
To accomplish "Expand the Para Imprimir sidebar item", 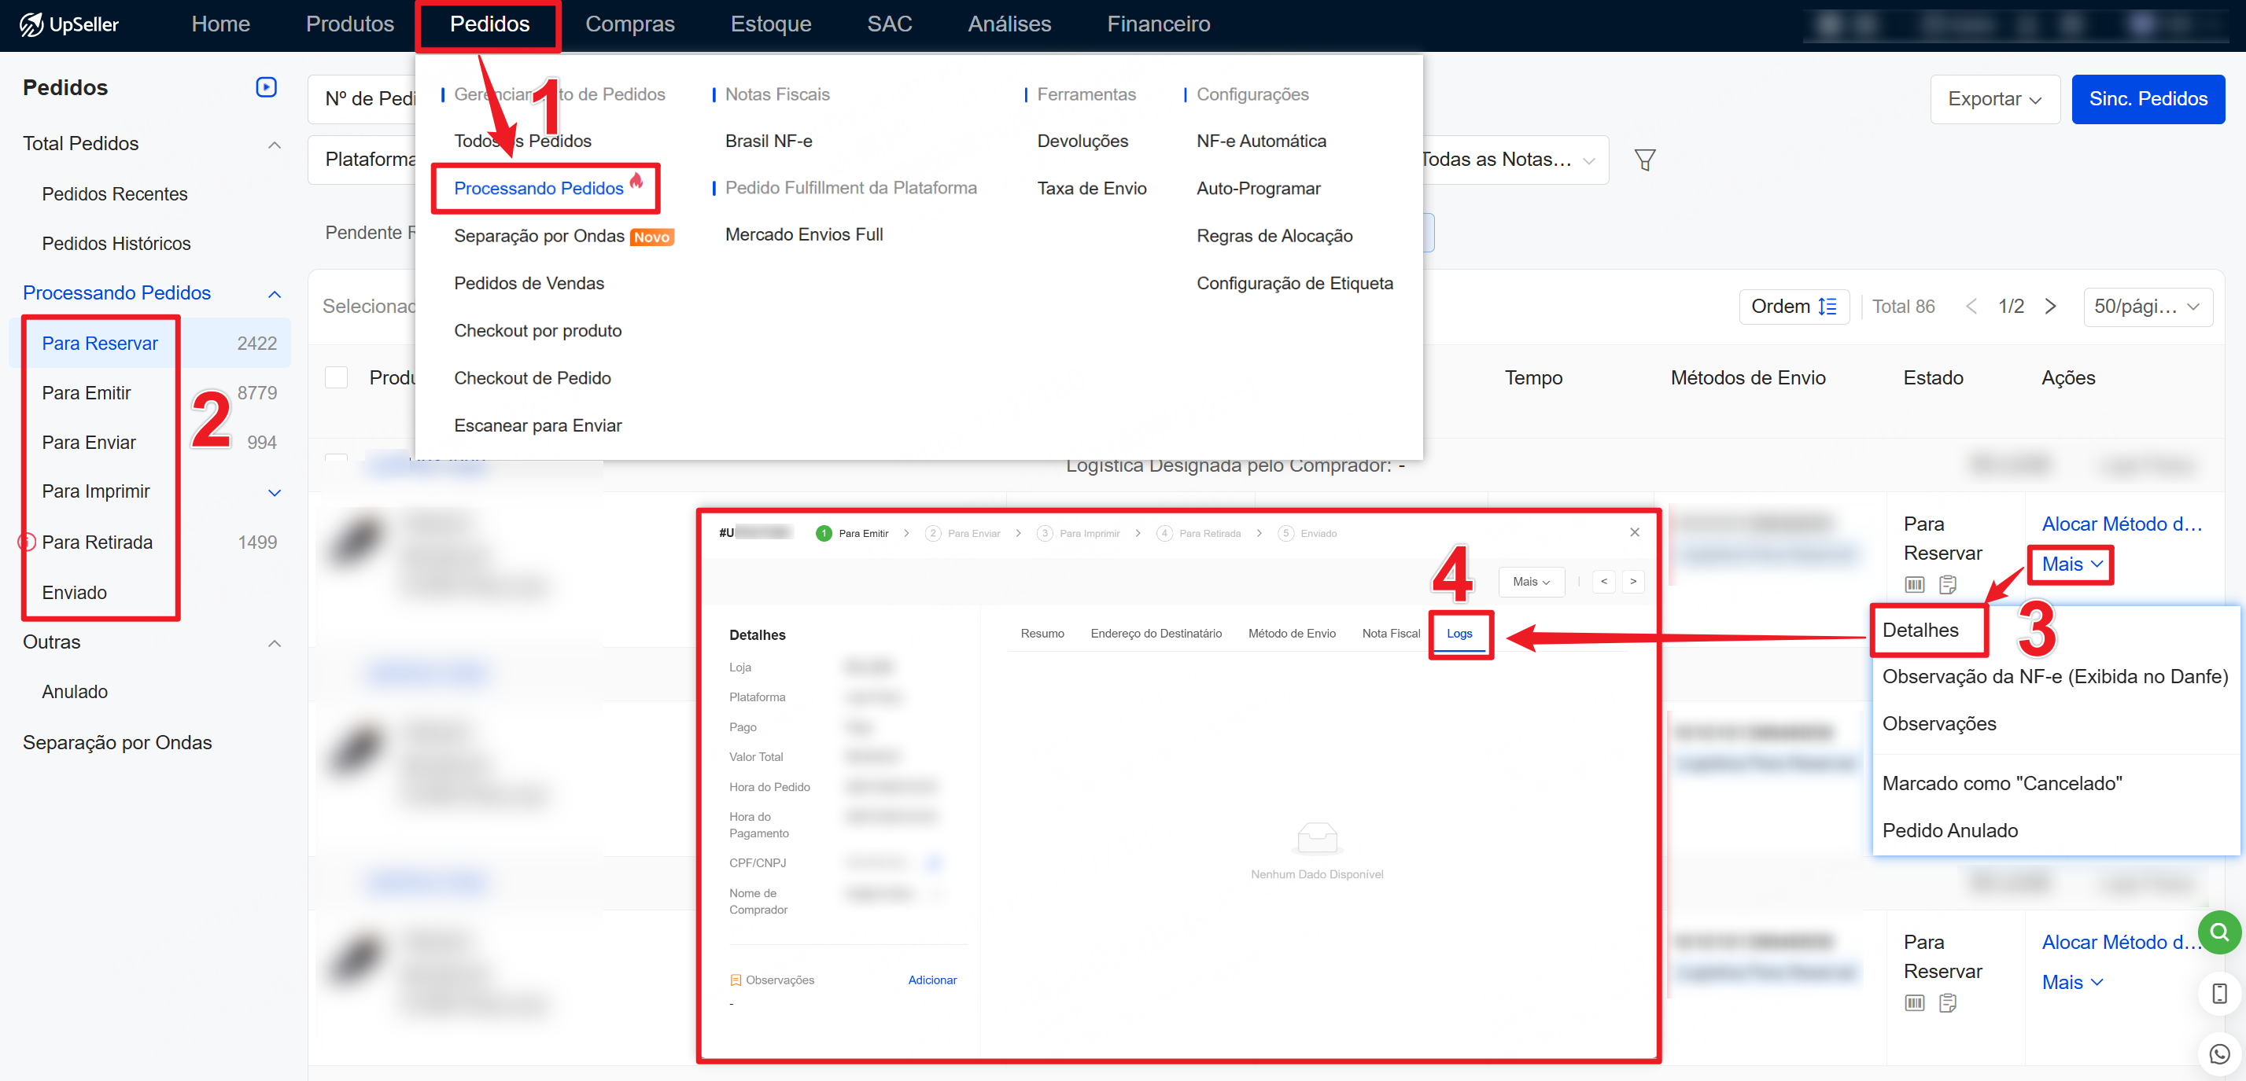I will pos(274,492).
